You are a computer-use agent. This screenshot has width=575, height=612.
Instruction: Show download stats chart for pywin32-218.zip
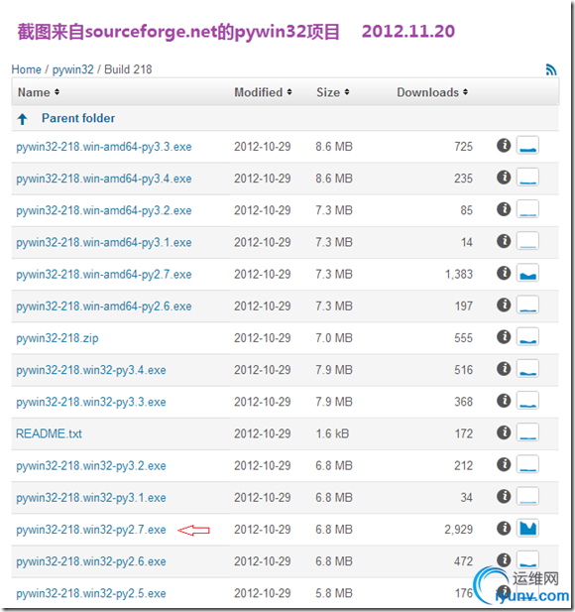click(x=527, y=337)
